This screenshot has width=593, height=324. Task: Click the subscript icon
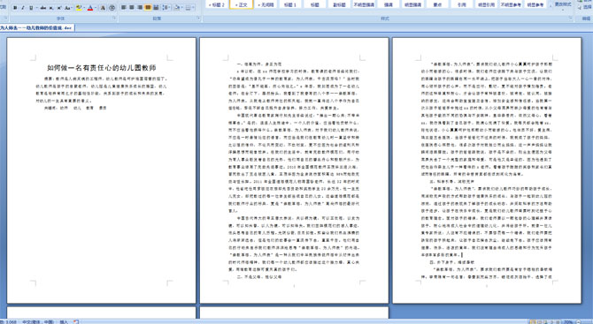[51, 8]
